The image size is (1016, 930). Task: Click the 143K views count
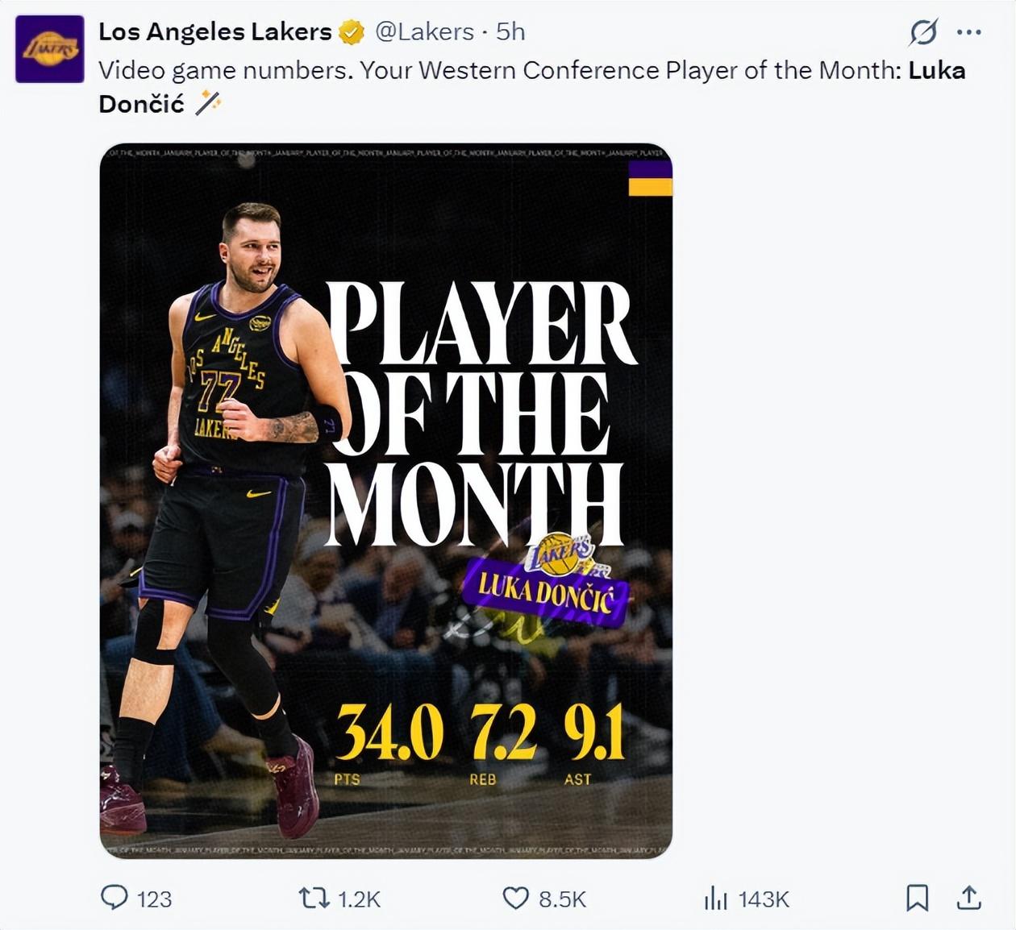764,899
